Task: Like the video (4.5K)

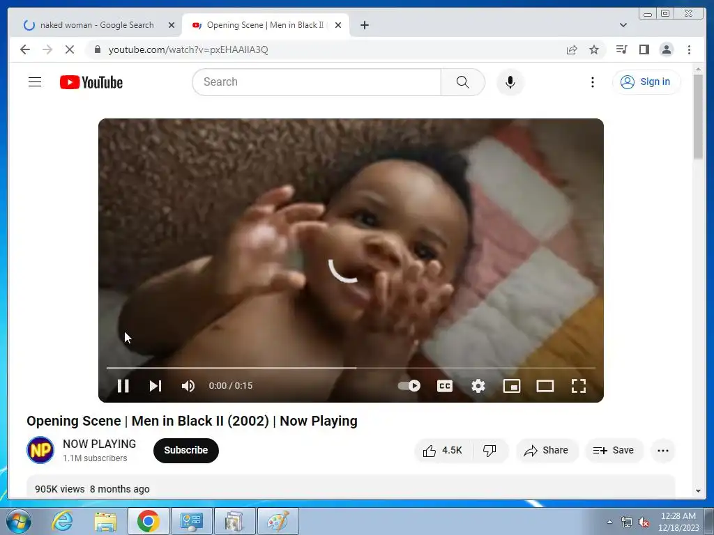Action: pyautogui.click(x=442, y=451)
